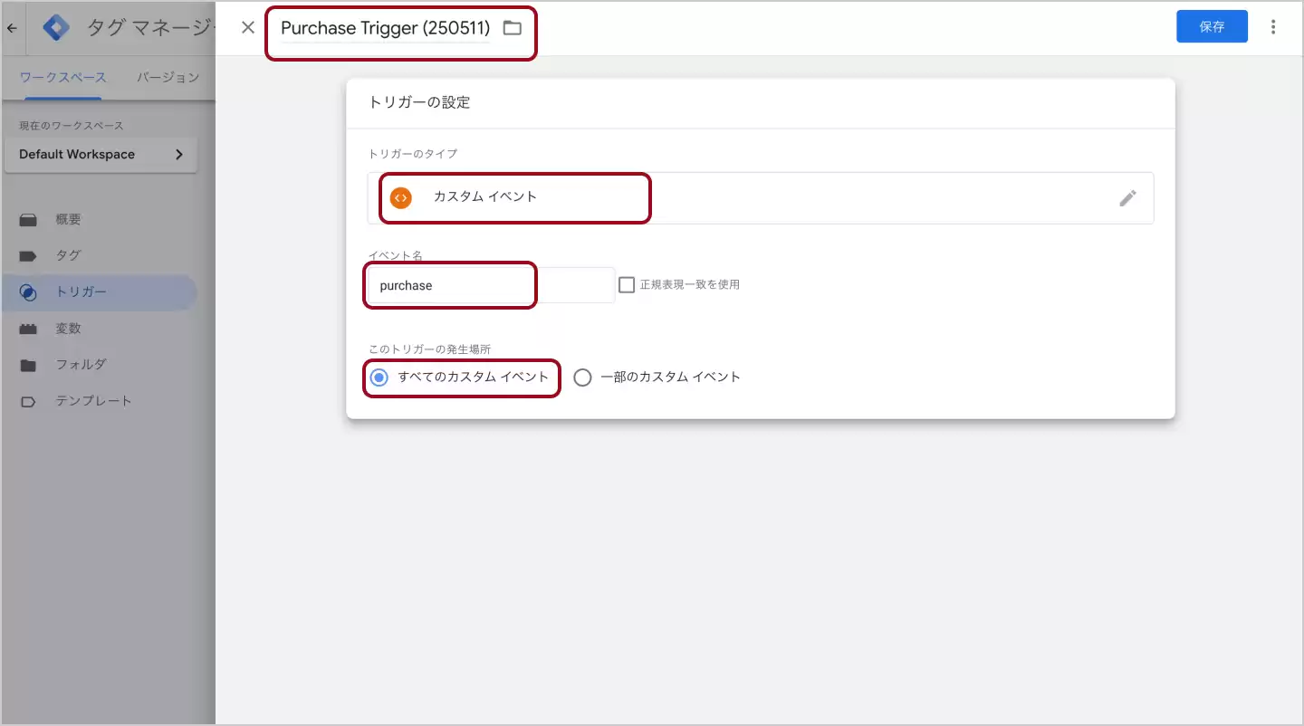Click the back arrow in header
1304x726 pixels.
click(x=12, y=28)
